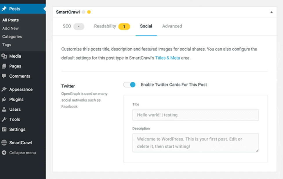Select the Users icon in sidebar

(4, 109)
